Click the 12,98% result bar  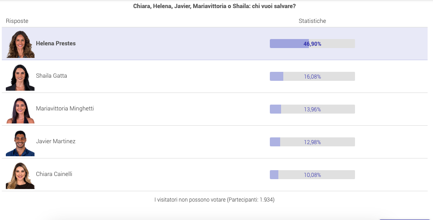point(312,142)
